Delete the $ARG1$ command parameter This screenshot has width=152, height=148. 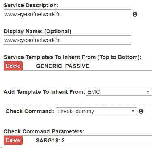point(13,140)
